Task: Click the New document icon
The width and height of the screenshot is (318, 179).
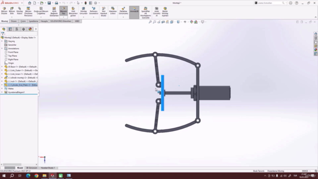Action: point(35,3)
